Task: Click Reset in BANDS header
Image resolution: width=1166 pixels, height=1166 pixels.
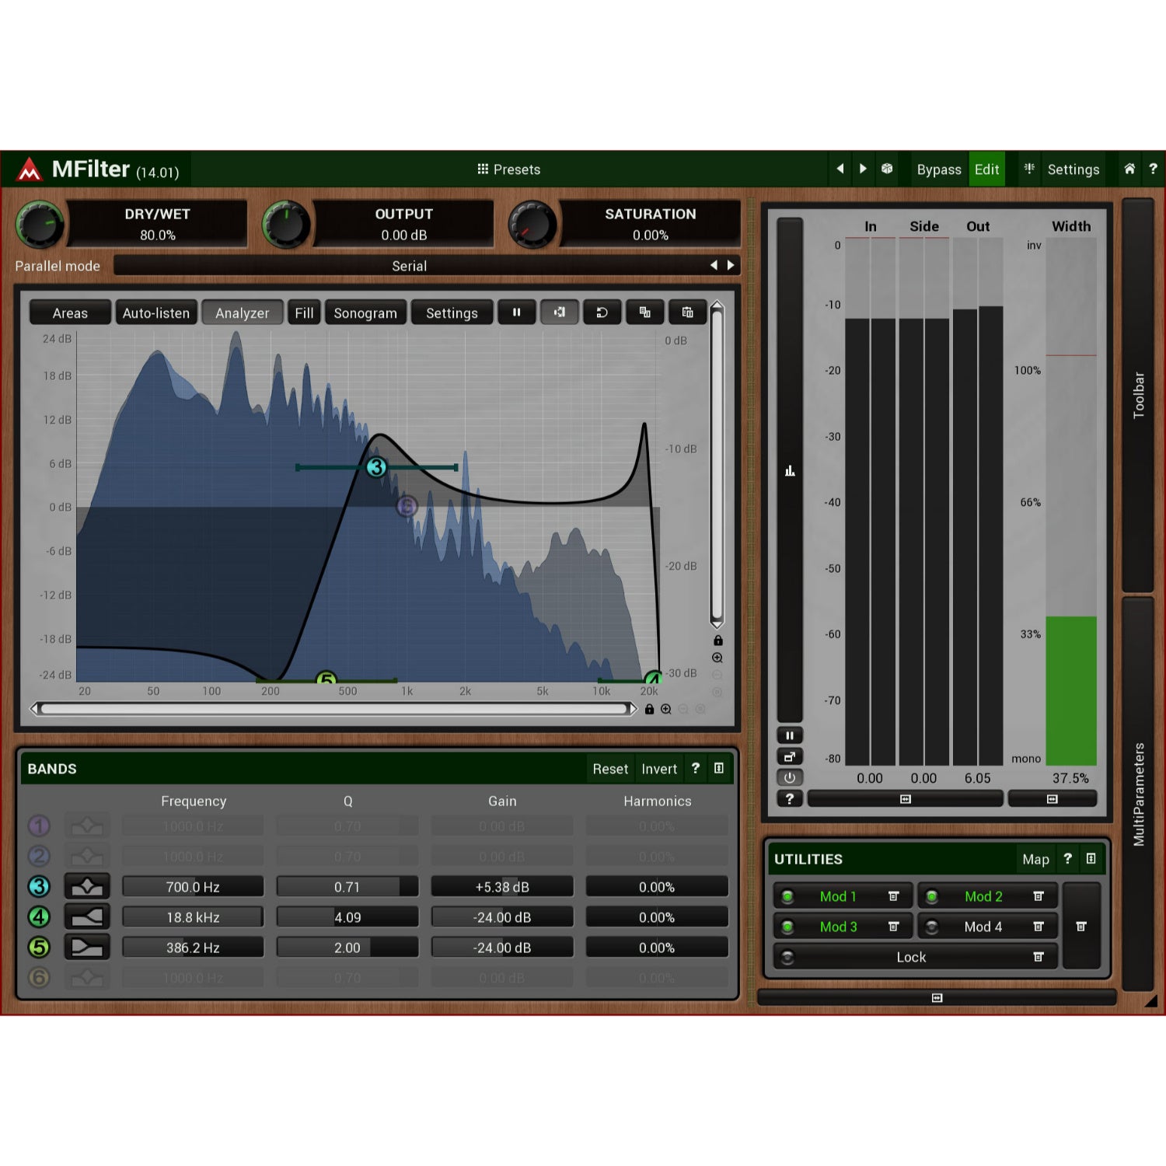Action: coord(610,769)
